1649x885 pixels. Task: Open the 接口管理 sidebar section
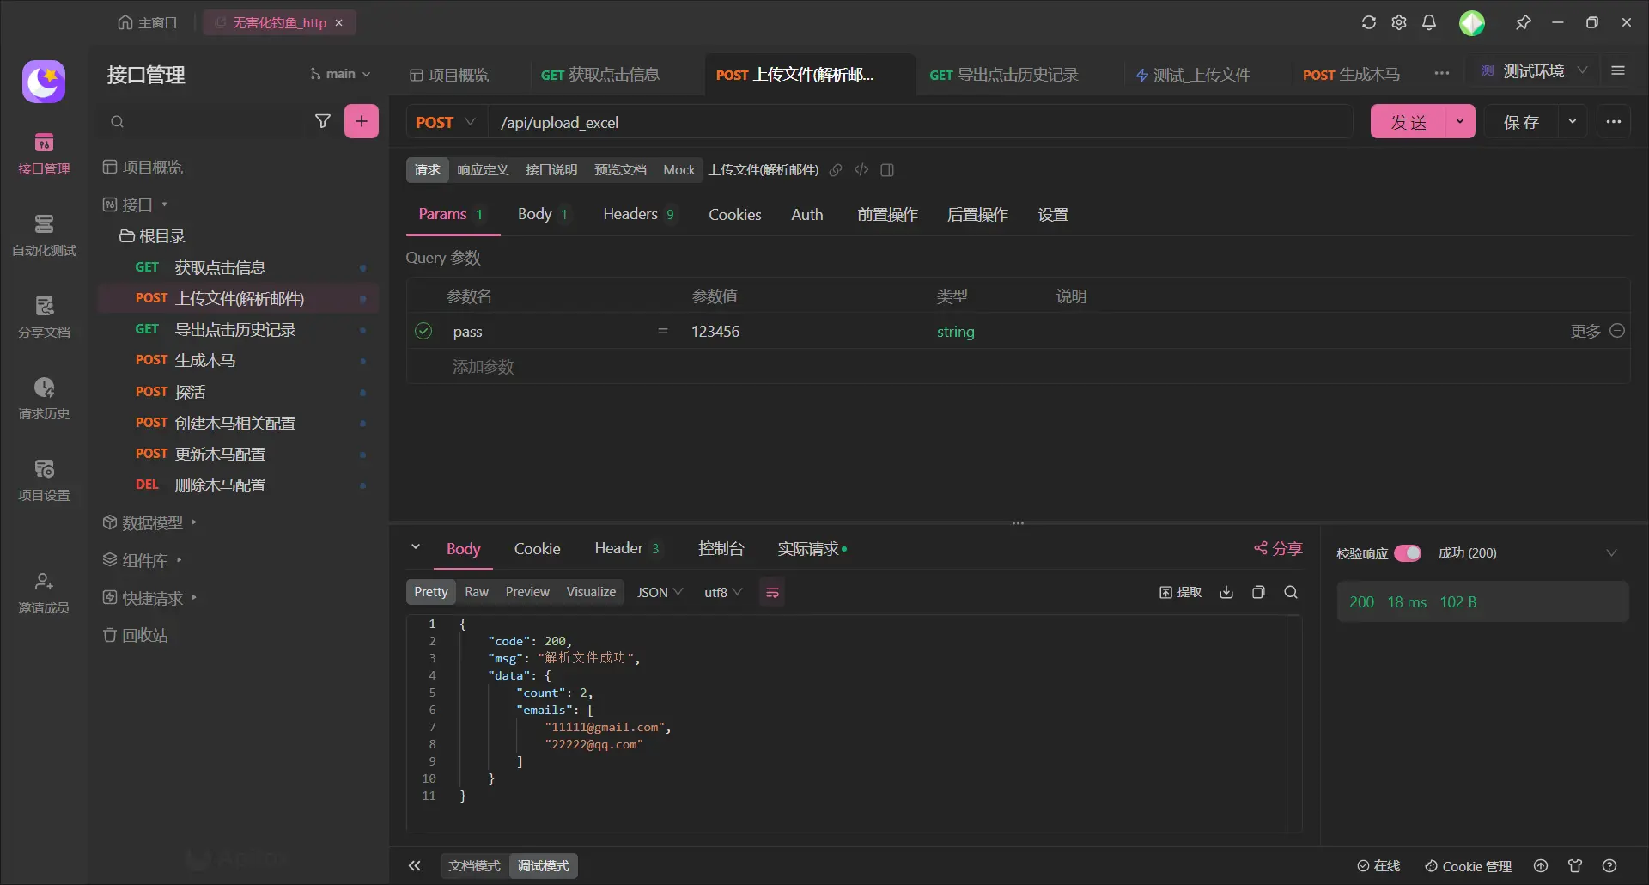(x=44, y=155)
